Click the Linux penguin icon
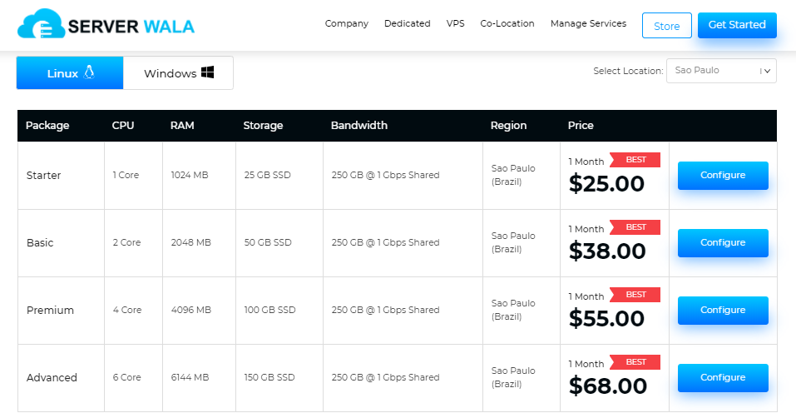This screenshot has width=796, height=413. tap(89, 72)
